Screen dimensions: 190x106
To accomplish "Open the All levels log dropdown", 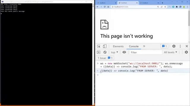I will pyautogui.click(x=170, y=52).
